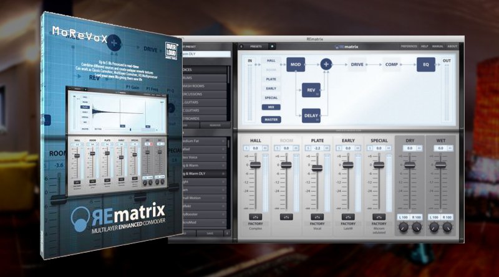Mute the WET channel
499x277 pixels.
(450, 148)
